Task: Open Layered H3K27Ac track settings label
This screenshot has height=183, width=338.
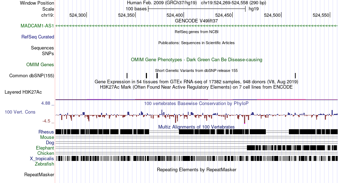Action: click(23, 92)
